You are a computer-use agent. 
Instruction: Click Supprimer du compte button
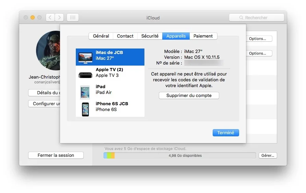pos(189,95)
